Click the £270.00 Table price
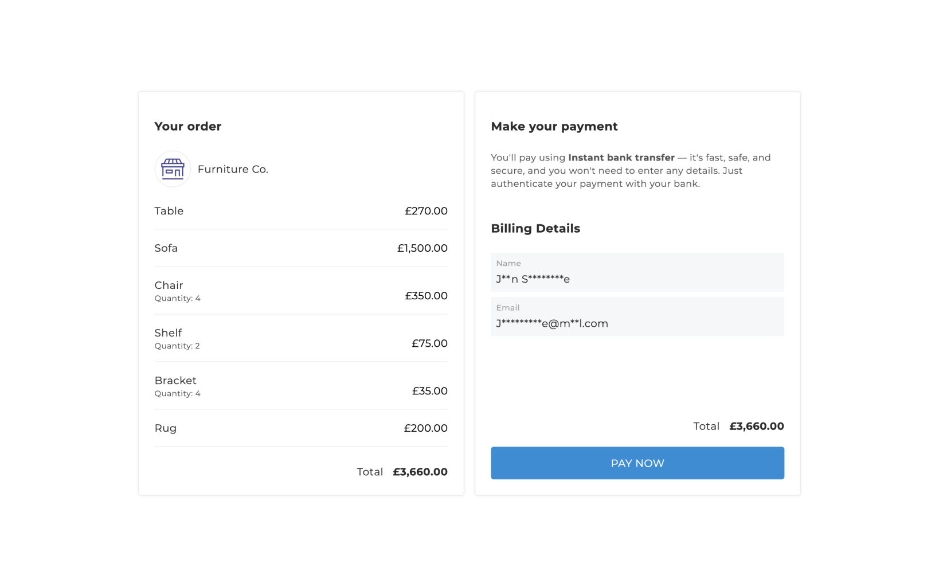Image resolution: width=939 pixels, height=587 pixels. 426,211
